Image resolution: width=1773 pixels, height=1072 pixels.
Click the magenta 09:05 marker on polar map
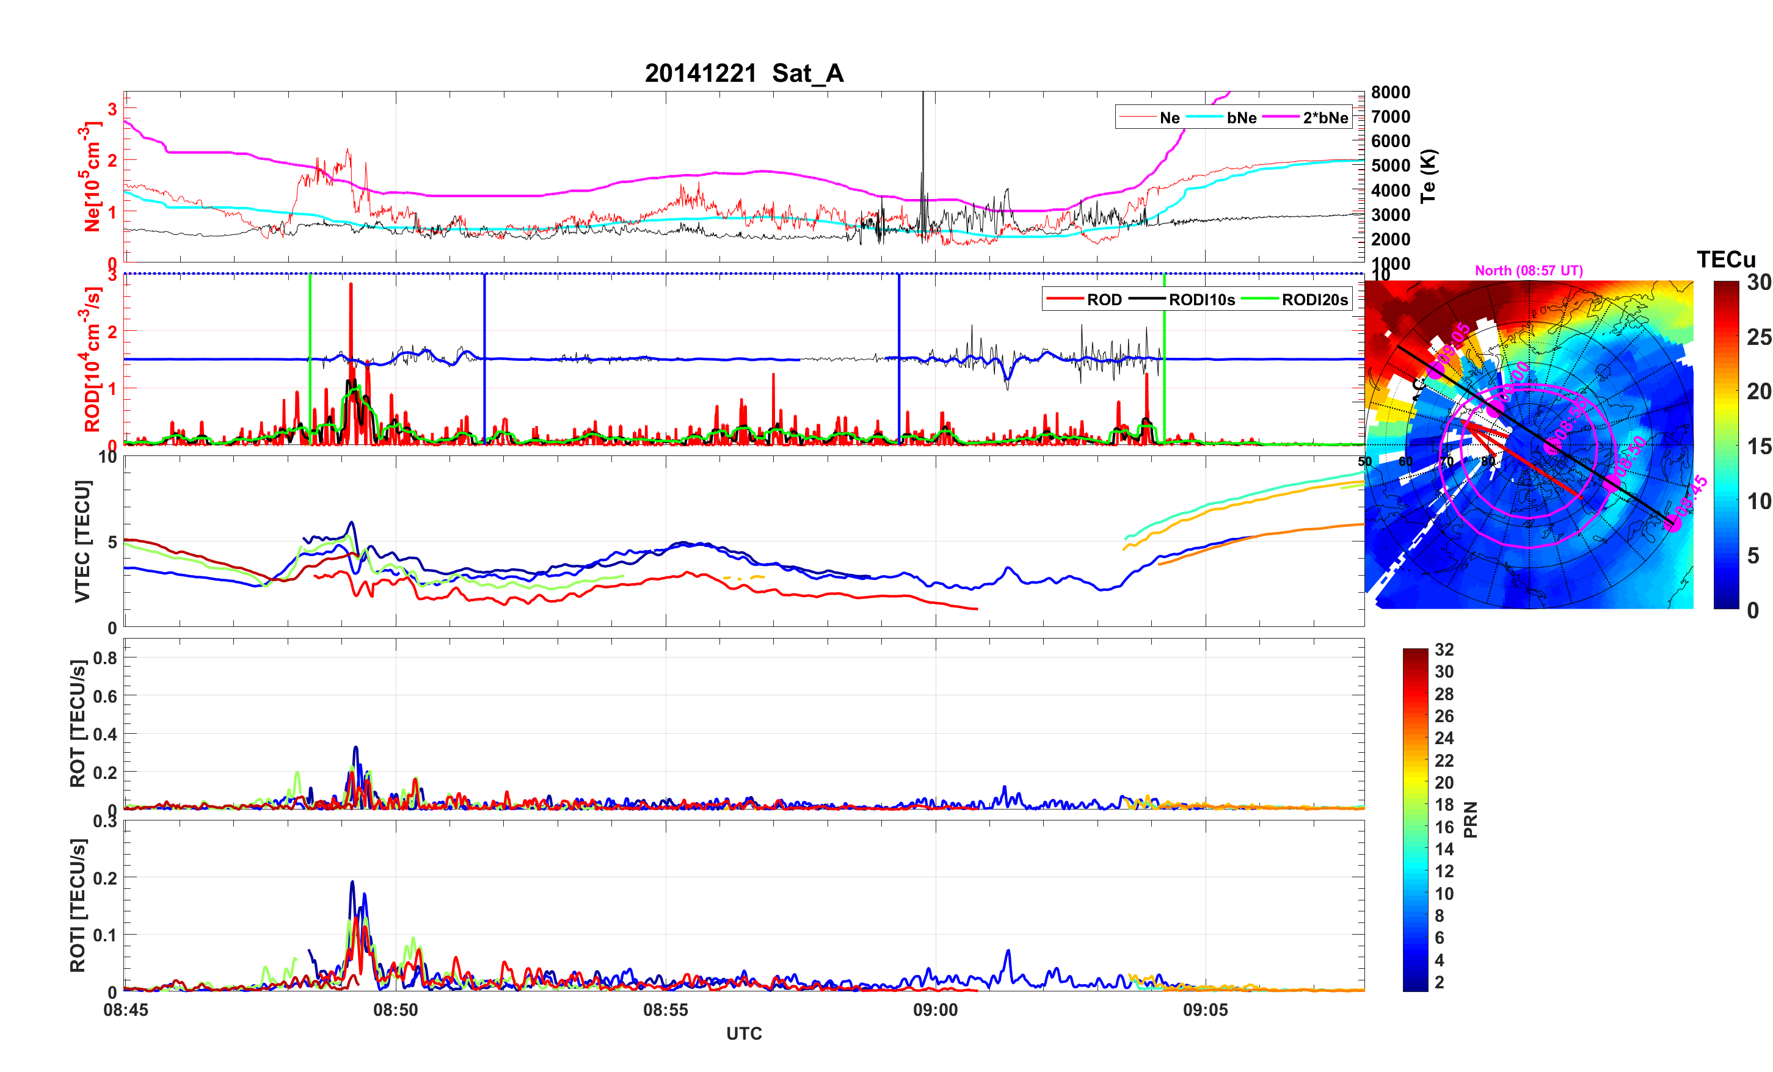point(1436,370)
